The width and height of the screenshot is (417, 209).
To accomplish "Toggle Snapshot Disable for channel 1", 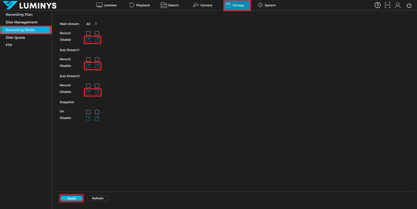I will (97, 118).
